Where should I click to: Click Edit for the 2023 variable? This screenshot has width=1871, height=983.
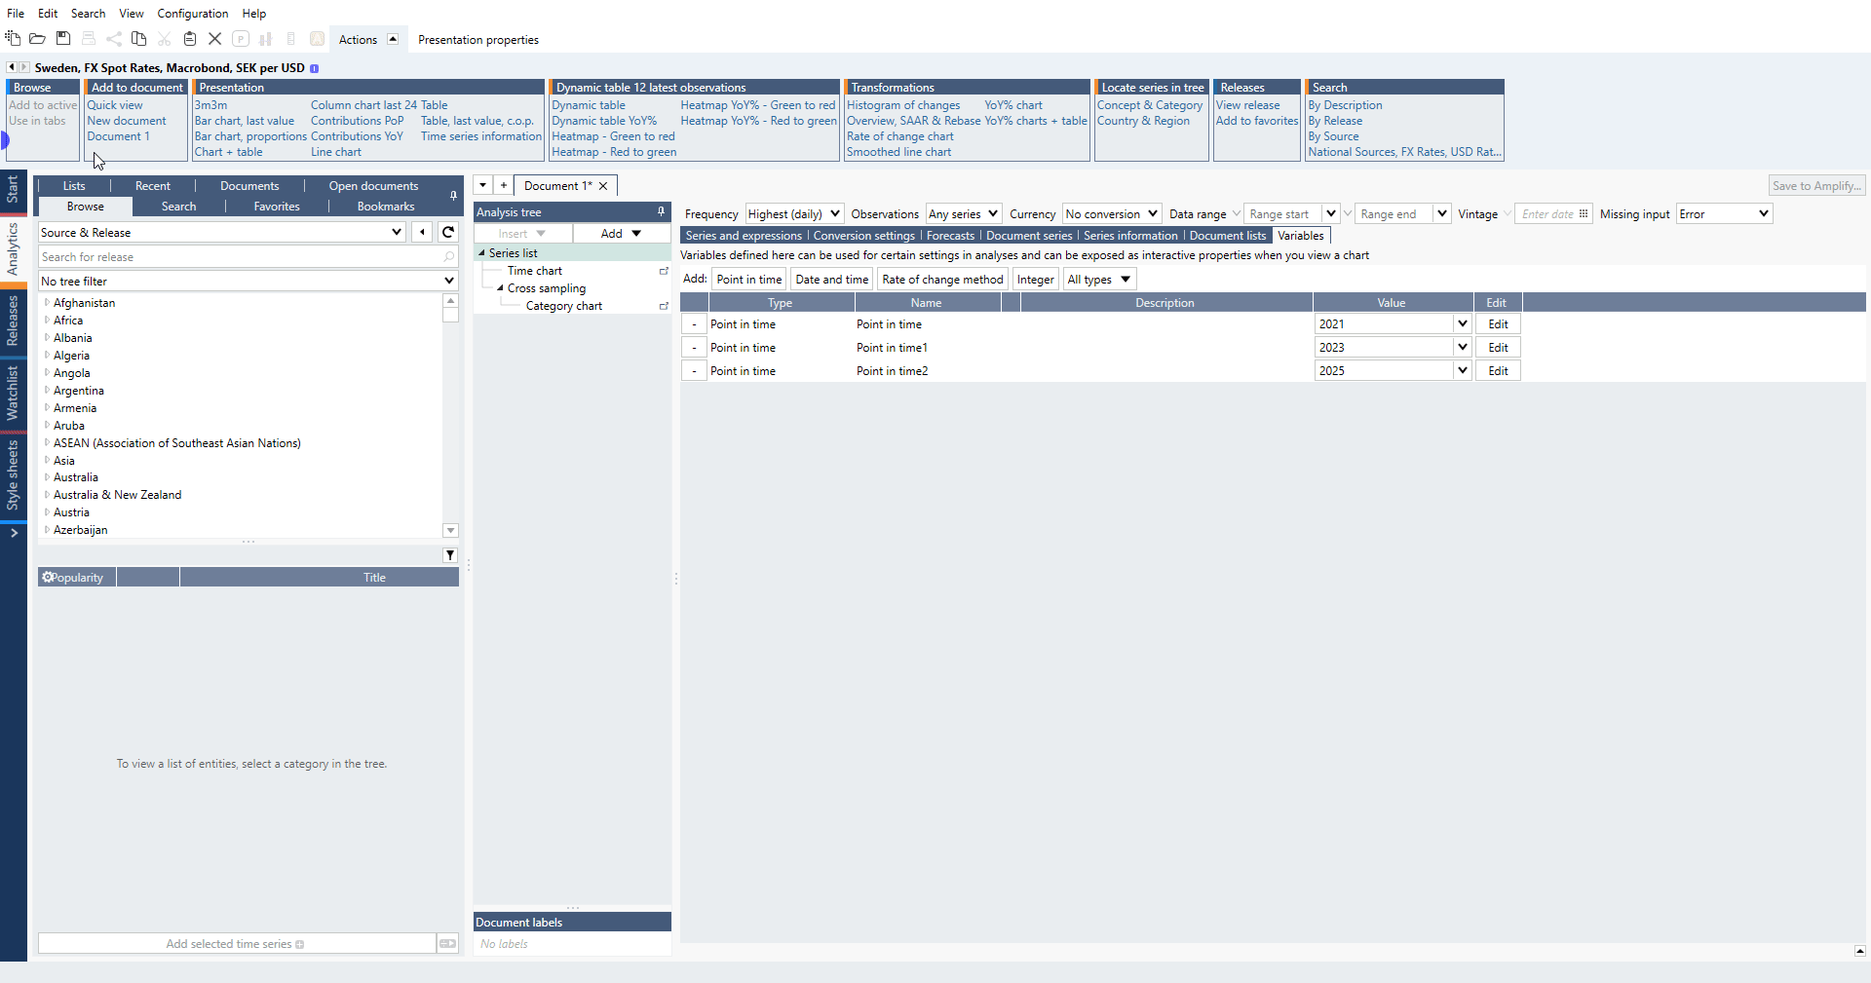pos(1498,348)
